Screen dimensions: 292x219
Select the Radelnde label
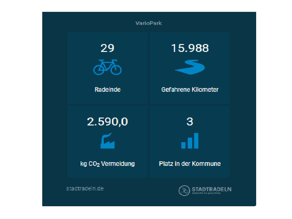[x=107, y=90]
